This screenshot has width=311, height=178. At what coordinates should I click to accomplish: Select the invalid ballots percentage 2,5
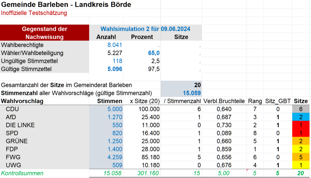point(155,61)
